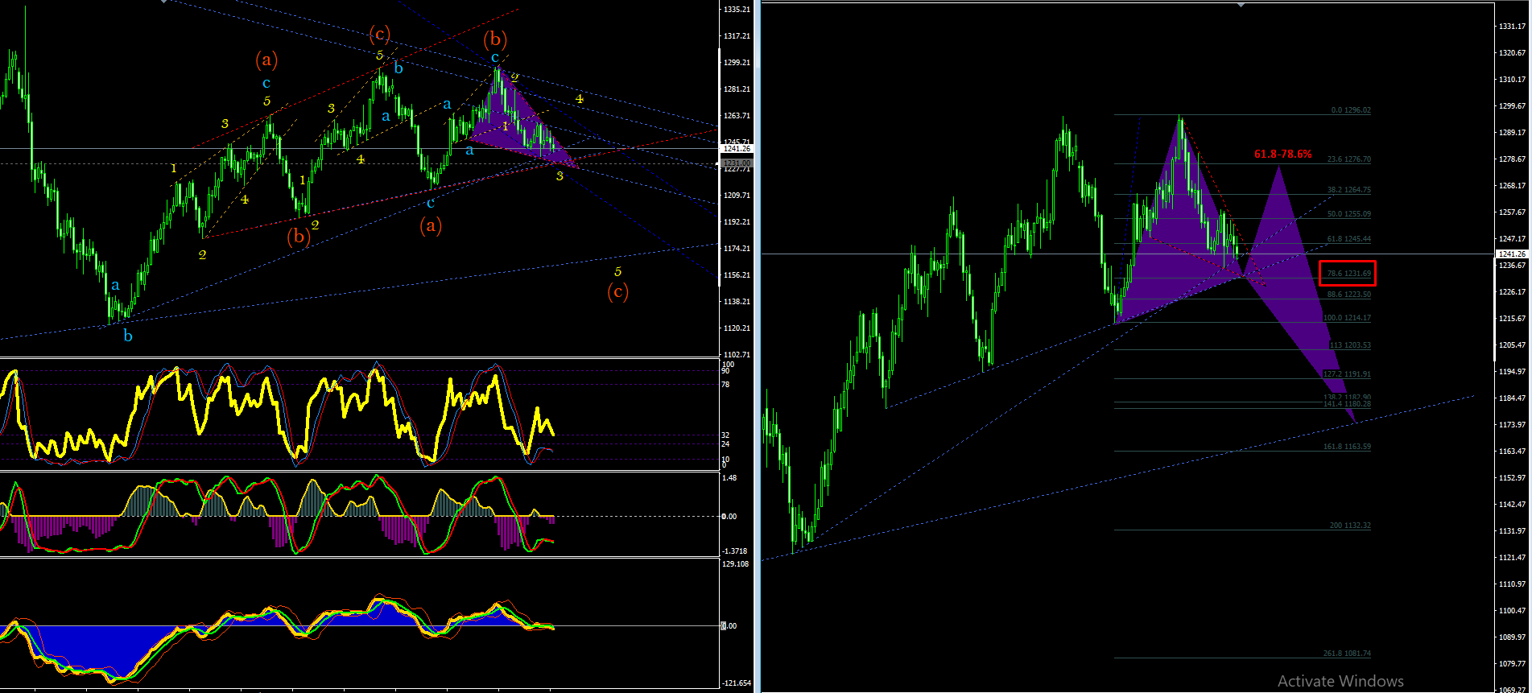Select the 1156.21 tick on left price axis
This screenshot has width=1532, height=693.
737,275
